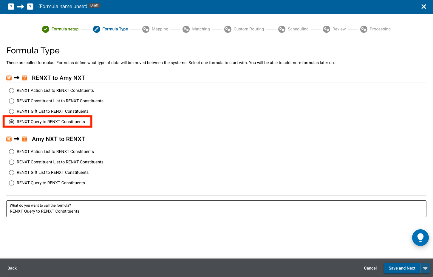Open the Review step label
The image size is (433, 277).
(x=339, y=29)
